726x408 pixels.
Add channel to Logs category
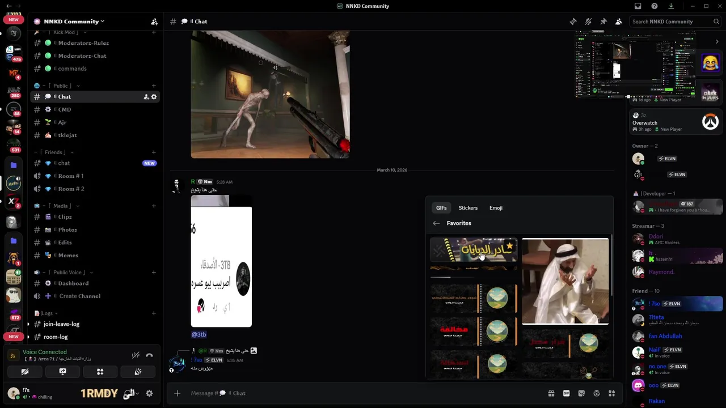154,313
